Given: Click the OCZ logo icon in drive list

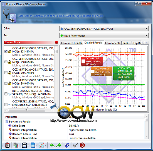Looking at the screenshot, I should [10, 105].
